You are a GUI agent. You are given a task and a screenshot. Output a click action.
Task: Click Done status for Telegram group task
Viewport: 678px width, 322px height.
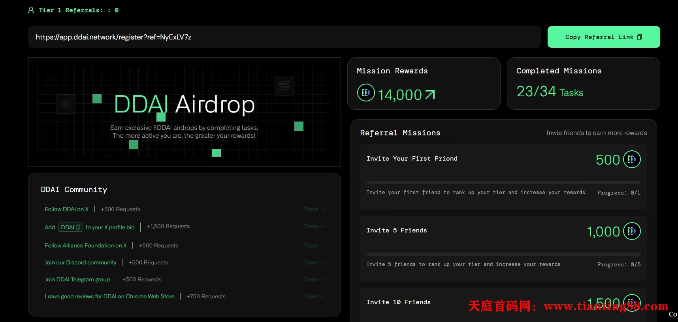[314, 279]
